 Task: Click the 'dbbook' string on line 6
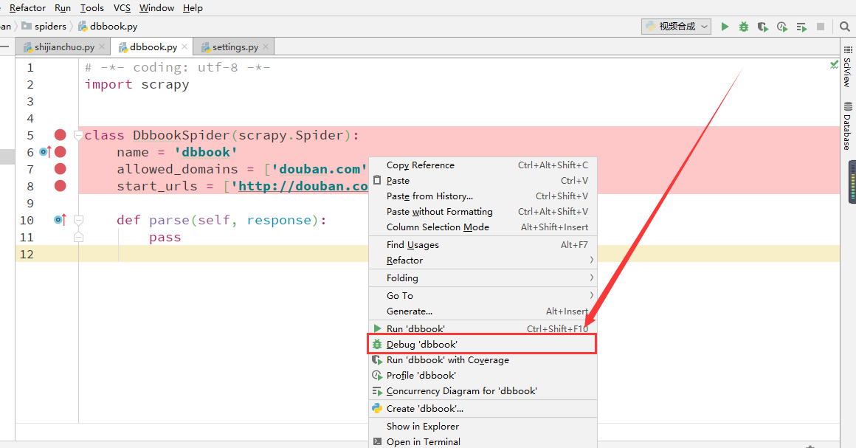[206, 152]
